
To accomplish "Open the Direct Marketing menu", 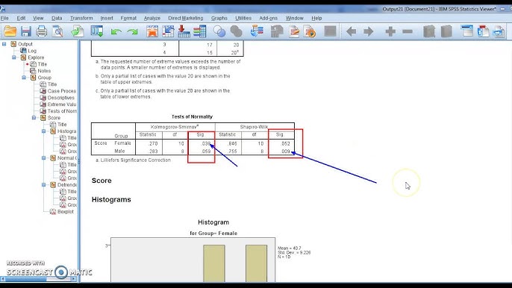I will [x=185, y=19].
